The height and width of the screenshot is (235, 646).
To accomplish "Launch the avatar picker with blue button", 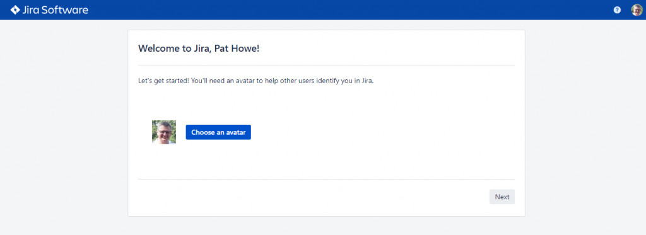I will [x=218, y=132].
